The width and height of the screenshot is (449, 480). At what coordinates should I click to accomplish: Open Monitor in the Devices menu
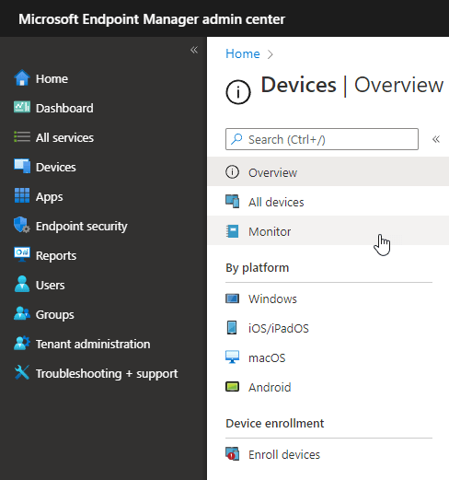328,231
